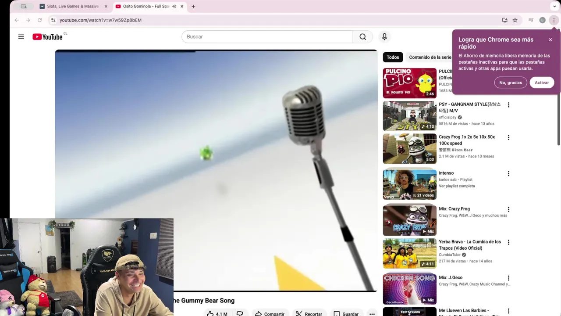The height and width of the screenshot is (316, 561).
Task: Open the intenso playlist thumbnail
Action: pos(410,184)
